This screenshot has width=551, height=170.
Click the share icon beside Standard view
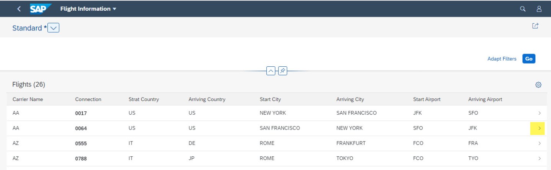535,26
